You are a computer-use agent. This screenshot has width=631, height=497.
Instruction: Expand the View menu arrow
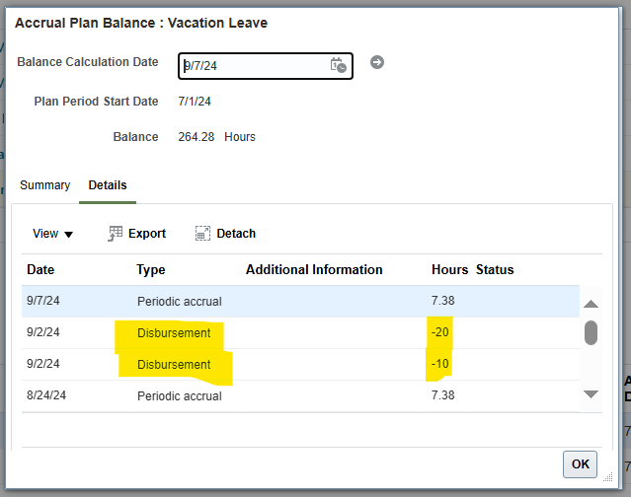[x=69, y=235]
